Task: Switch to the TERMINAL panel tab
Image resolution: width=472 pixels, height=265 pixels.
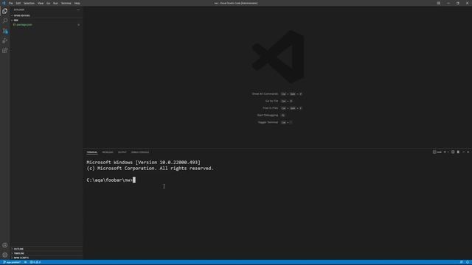Action: (91, 152)
